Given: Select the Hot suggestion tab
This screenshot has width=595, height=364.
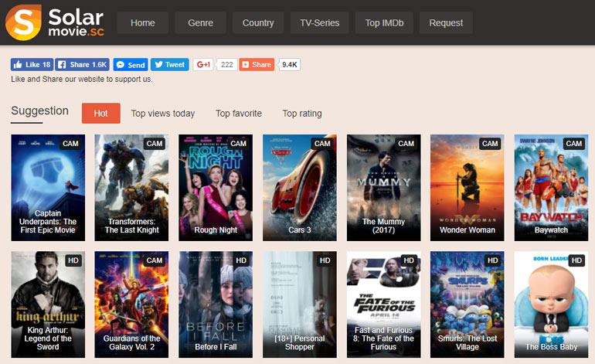Looking at the screenshot, I should (100, 114).
